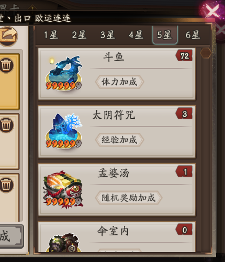Click the 随机奖励加成 tag
The image size is (225, 262).
click(x=129, y=198)
